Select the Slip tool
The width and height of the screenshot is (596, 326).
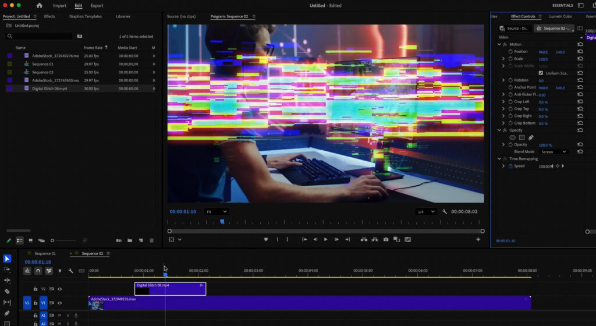pos(7,303)
